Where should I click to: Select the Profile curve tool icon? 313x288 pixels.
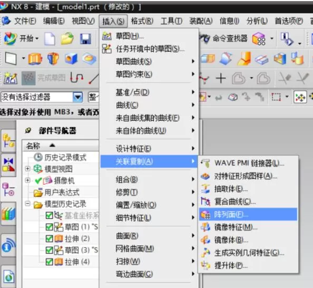tap(76, 78)
